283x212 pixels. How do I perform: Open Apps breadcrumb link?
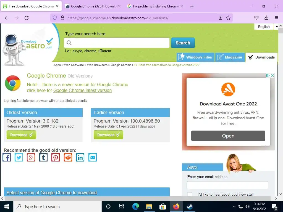[x=57, y=65]
